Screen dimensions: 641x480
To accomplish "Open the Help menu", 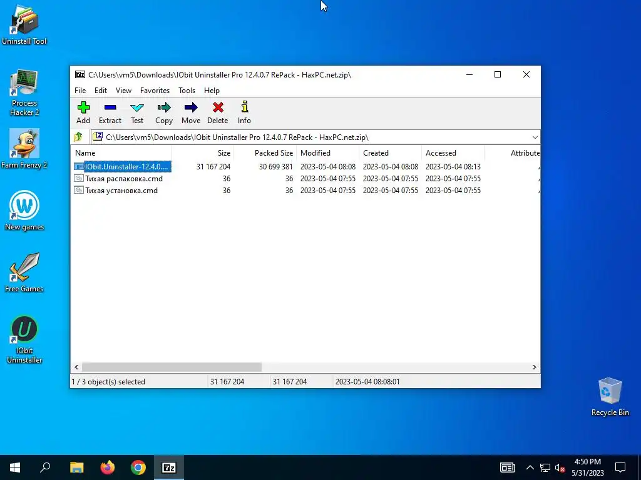I will 212,90.
